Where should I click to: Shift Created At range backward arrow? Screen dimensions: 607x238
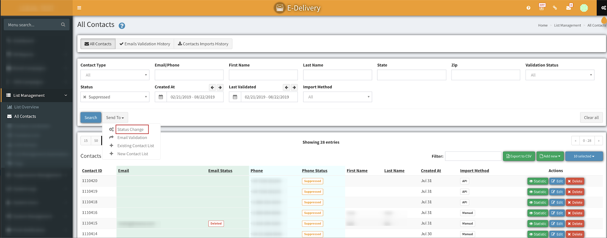(212, 87)
